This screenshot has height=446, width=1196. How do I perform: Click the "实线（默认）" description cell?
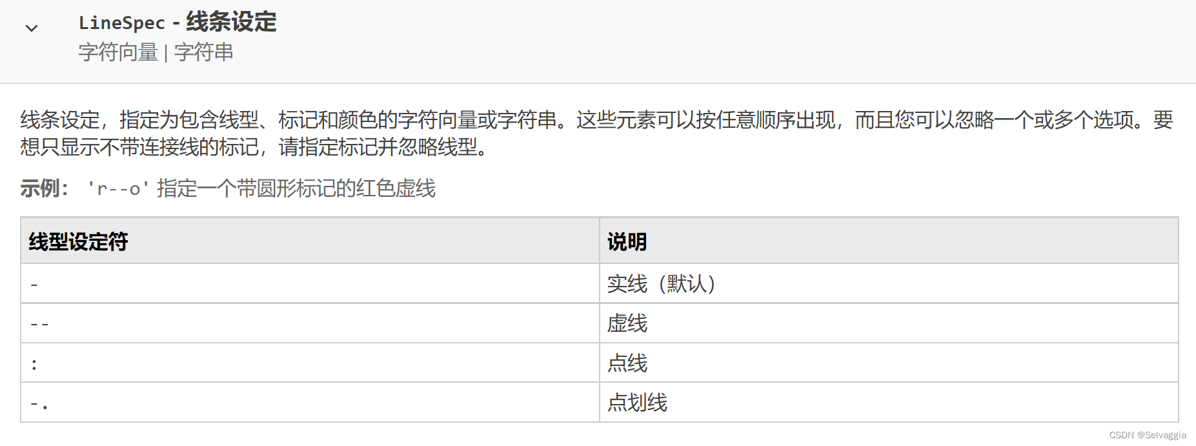(662, 284)
